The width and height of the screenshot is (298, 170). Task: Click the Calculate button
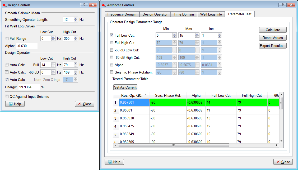click(273, 30)
